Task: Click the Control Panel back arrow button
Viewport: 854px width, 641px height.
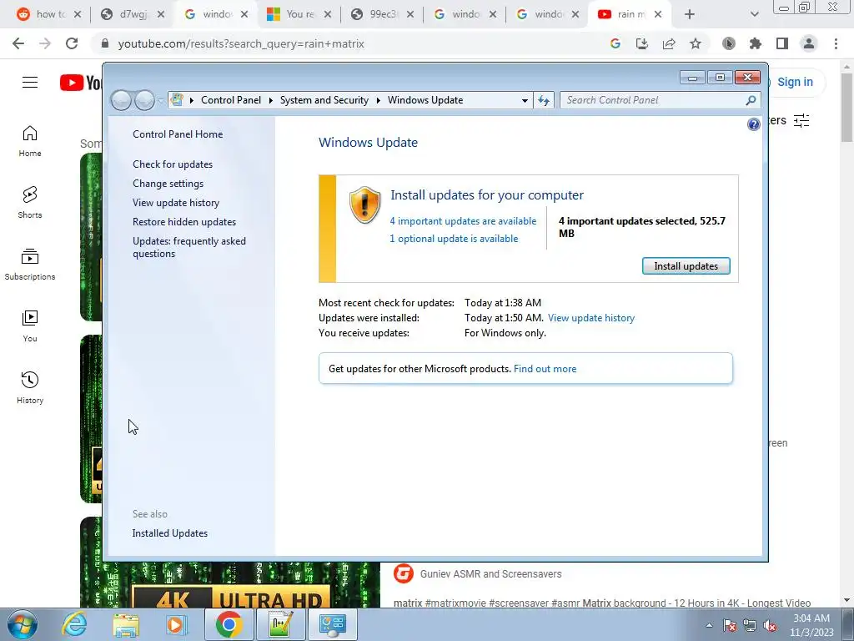Action: 122,100
